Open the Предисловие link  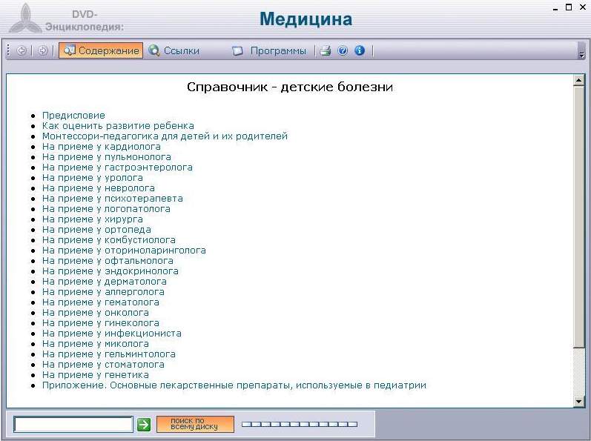coord(73,116)
